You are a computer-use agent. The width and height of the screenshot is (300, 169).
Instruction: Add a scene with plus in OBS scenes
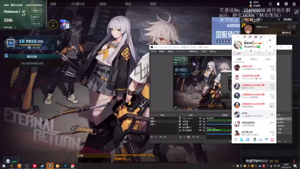tap(152, 137)
